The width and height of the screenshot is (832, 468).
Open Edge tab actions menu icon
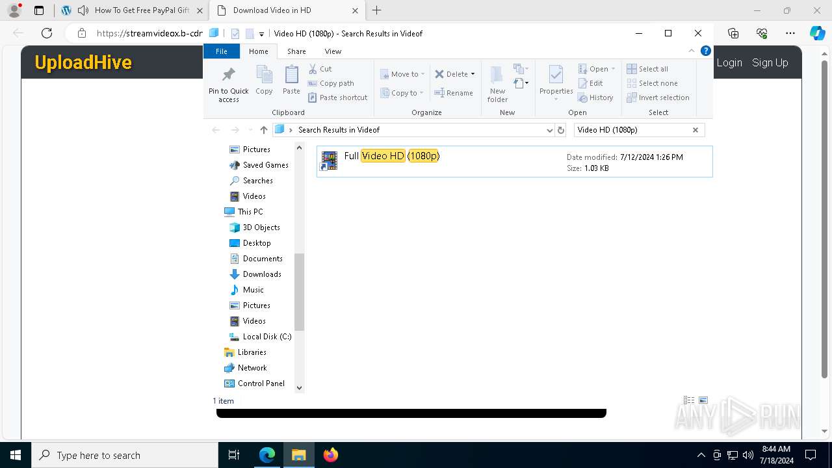pos(39,10)
